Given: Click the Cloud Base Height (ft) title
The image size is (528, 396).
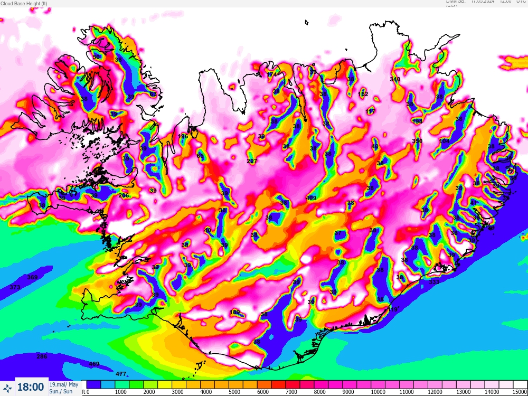Looking at the screenshot, I should point(24,4).
